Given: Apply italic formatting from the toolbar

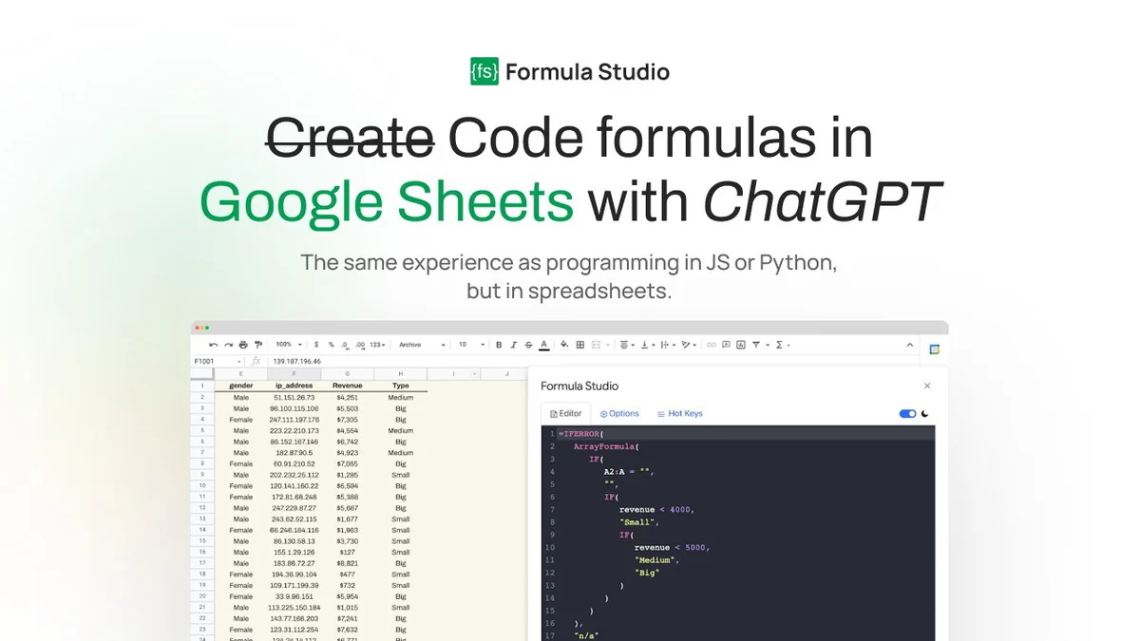Looking at the screenshot, I should tap(514, 345).
